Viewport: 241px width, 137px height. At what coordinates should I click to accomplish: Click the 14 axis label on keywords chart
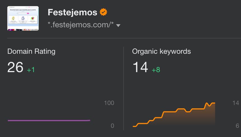click(236, 103)
